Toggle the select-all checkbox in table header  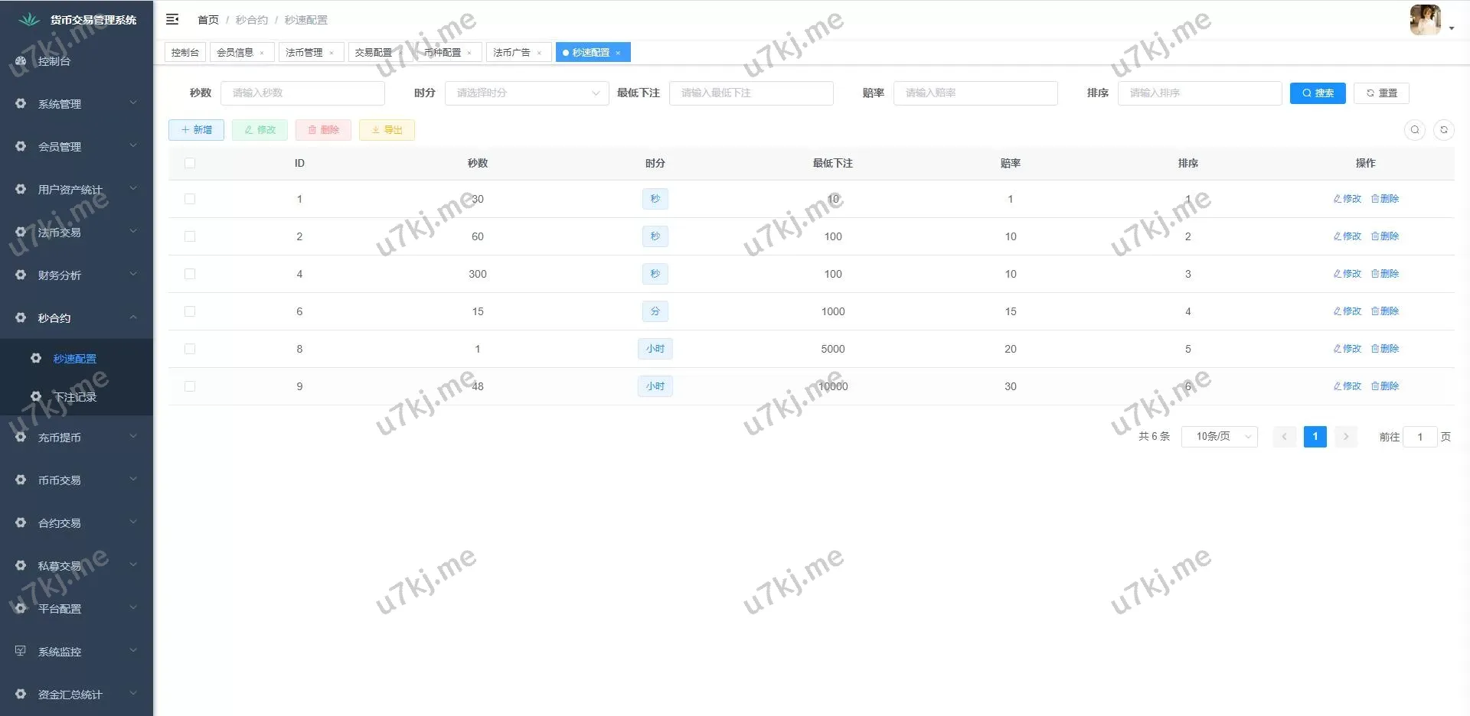pos(190,163)
